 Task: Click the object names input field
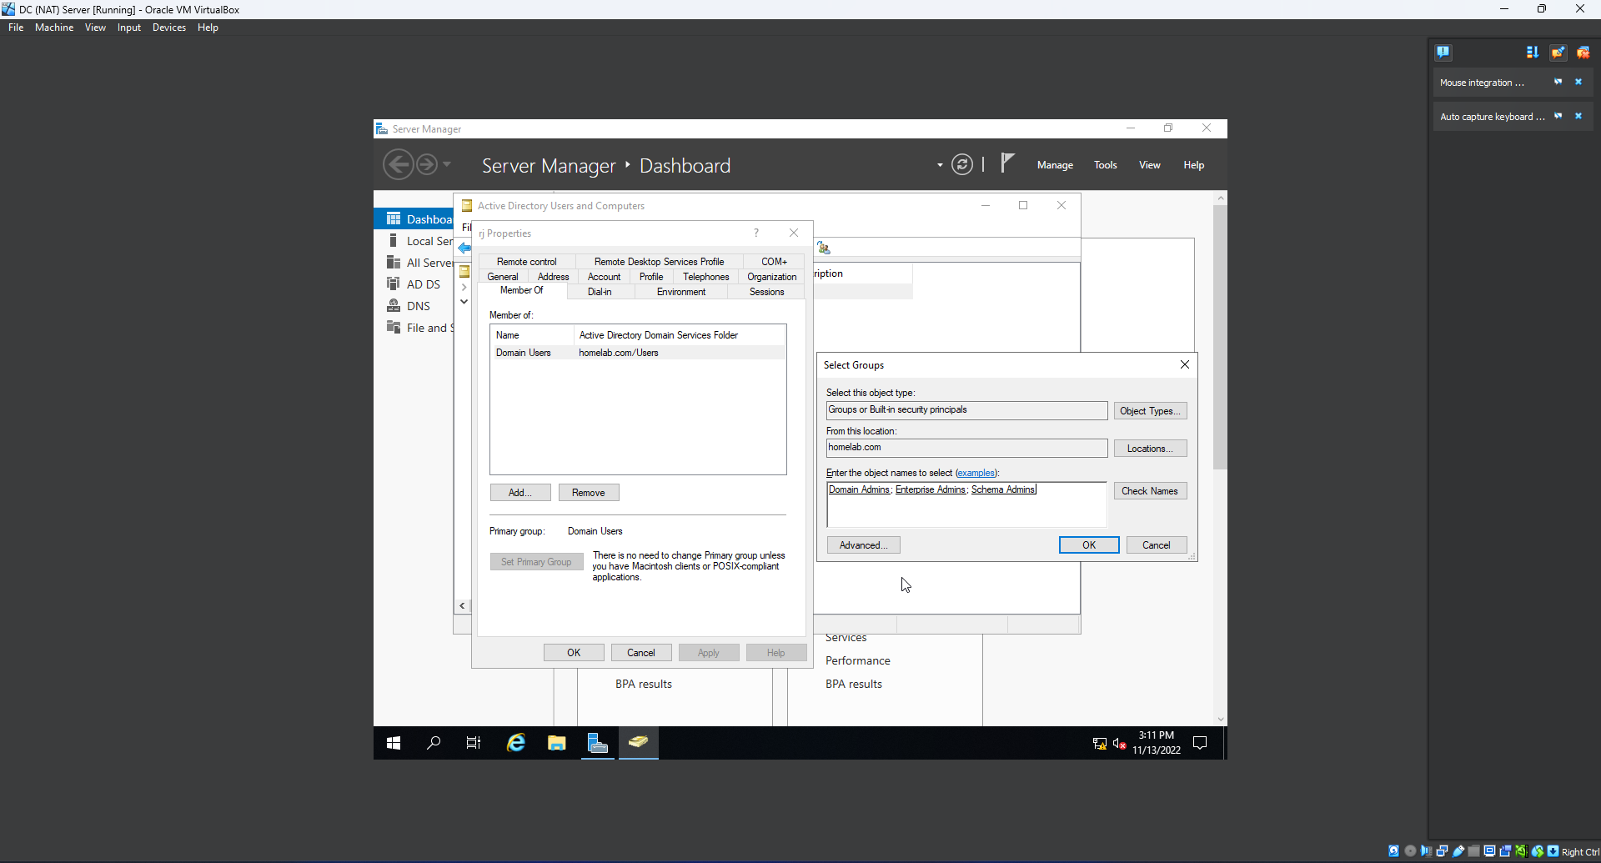(x=966, y=504)
